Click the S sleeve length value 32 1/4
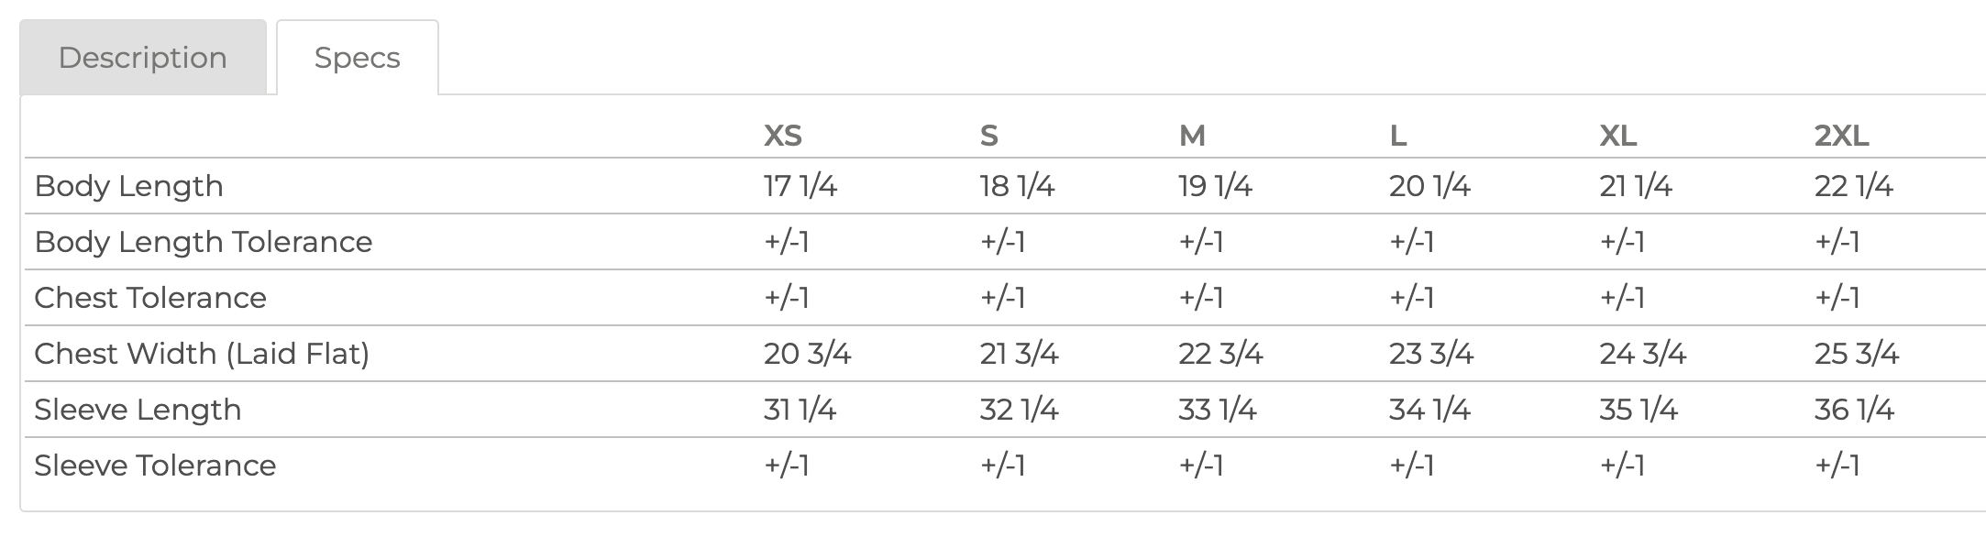1986x537 pixels. (x=1019, y=410)
